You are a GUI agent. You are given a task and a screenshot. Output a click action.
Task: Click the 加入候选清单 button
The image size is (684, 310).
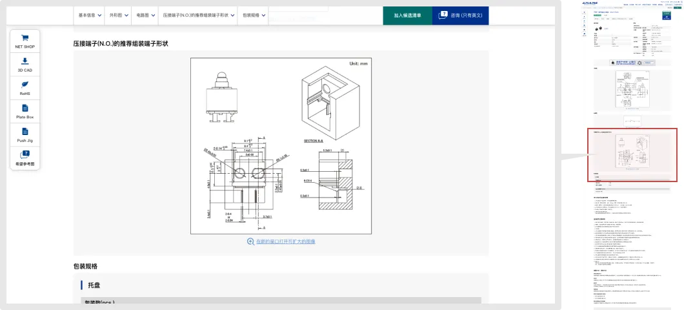pyautogui.click(x=407, y=15)
